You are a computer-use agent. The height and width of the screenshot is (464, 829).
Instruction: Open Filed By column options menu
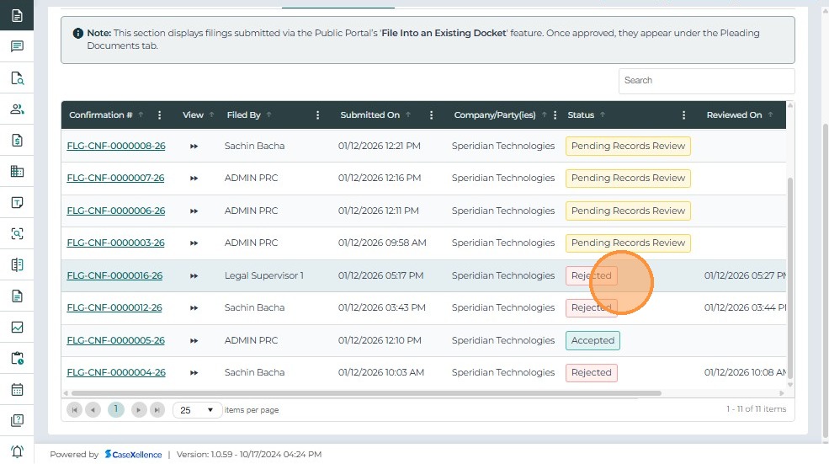317,115
